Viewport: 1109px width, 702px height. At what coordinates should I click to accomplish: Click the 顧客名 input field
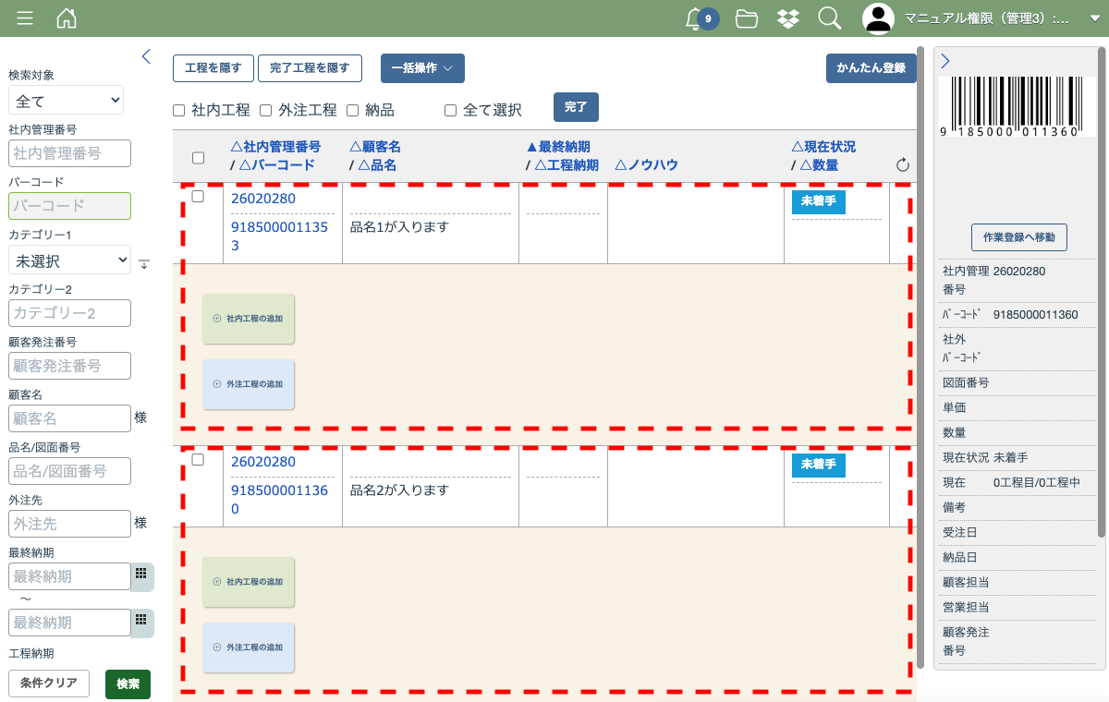pos(69,418)
